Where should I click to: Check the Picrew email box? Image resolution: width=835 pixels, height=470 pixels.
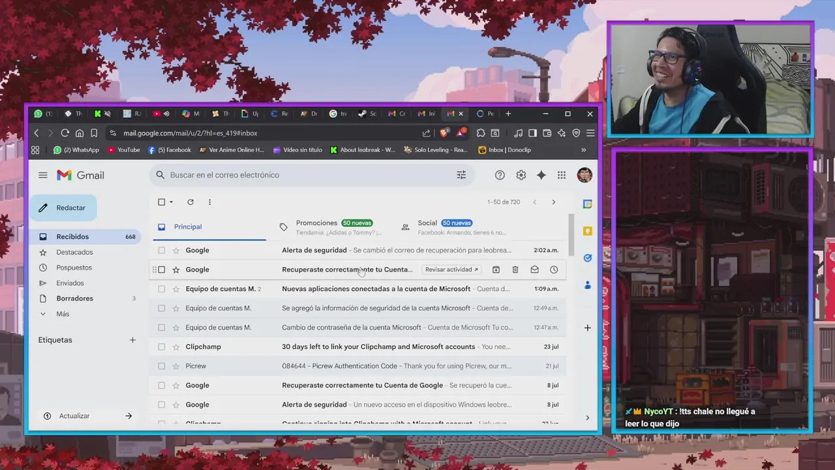click(x=162, y=366)
